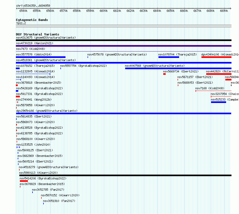Viewport: 239px width, 214px height.
Task: Click nsv6138785 (ByrskaBishop2022) label
Action: [39, 133]
